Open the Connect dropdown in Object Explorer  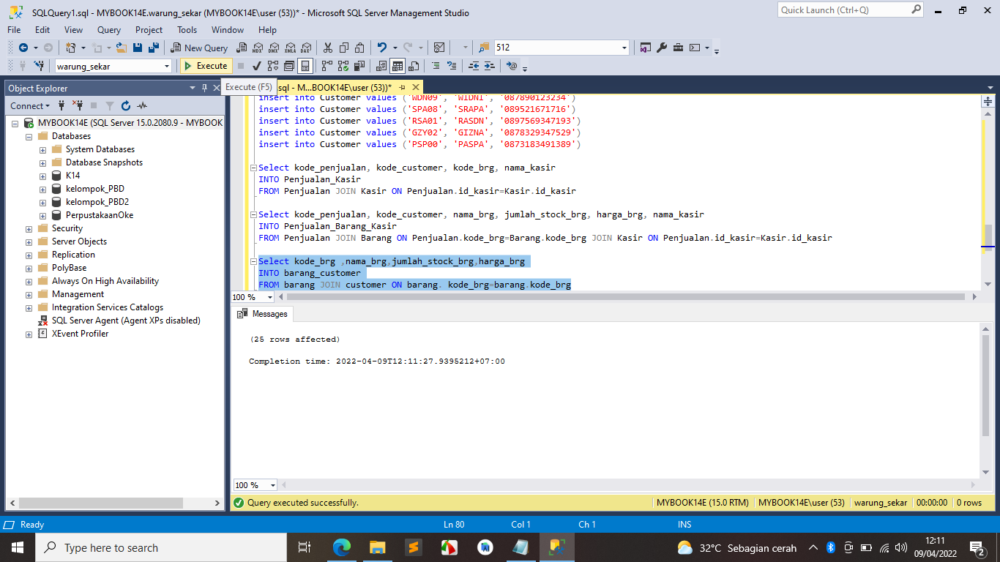(x=30, y=105)
